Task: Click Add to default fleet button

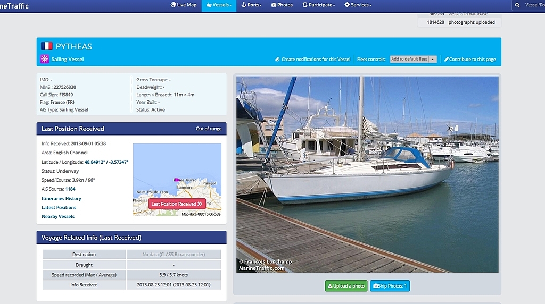Action: (x=409, y=59)
